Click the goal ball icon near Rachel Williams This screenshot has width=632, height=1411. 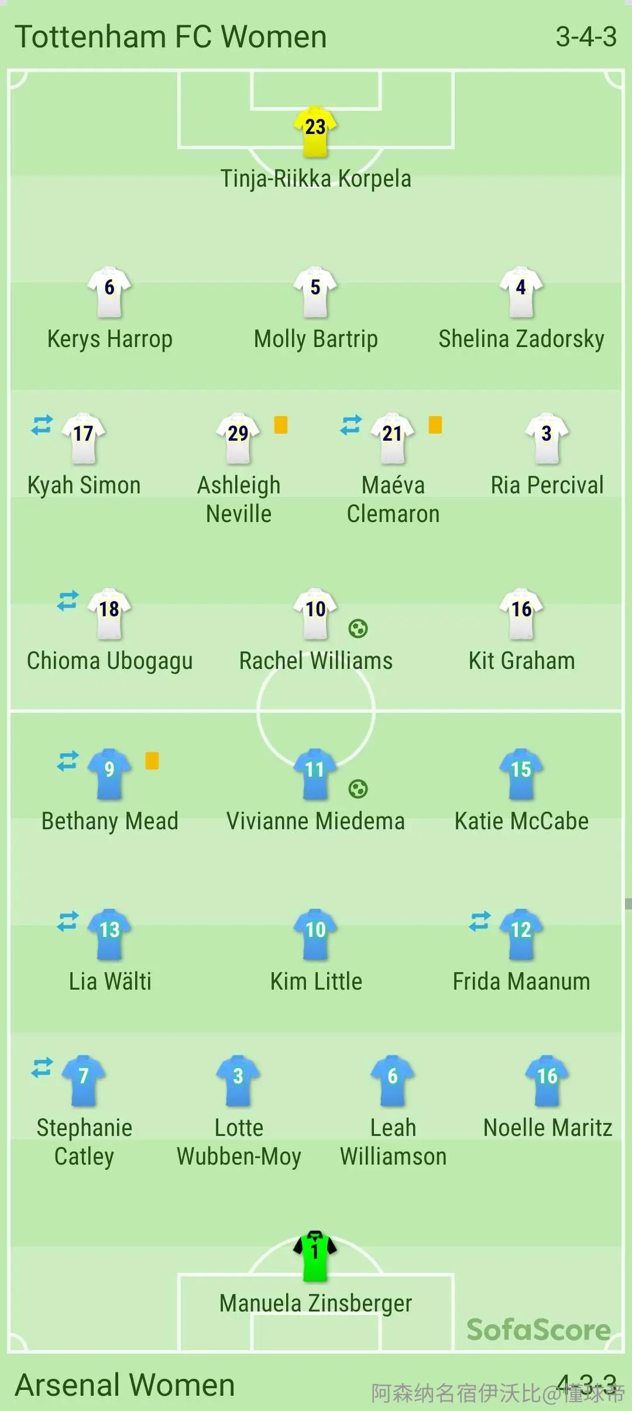[x=358, y=629]
